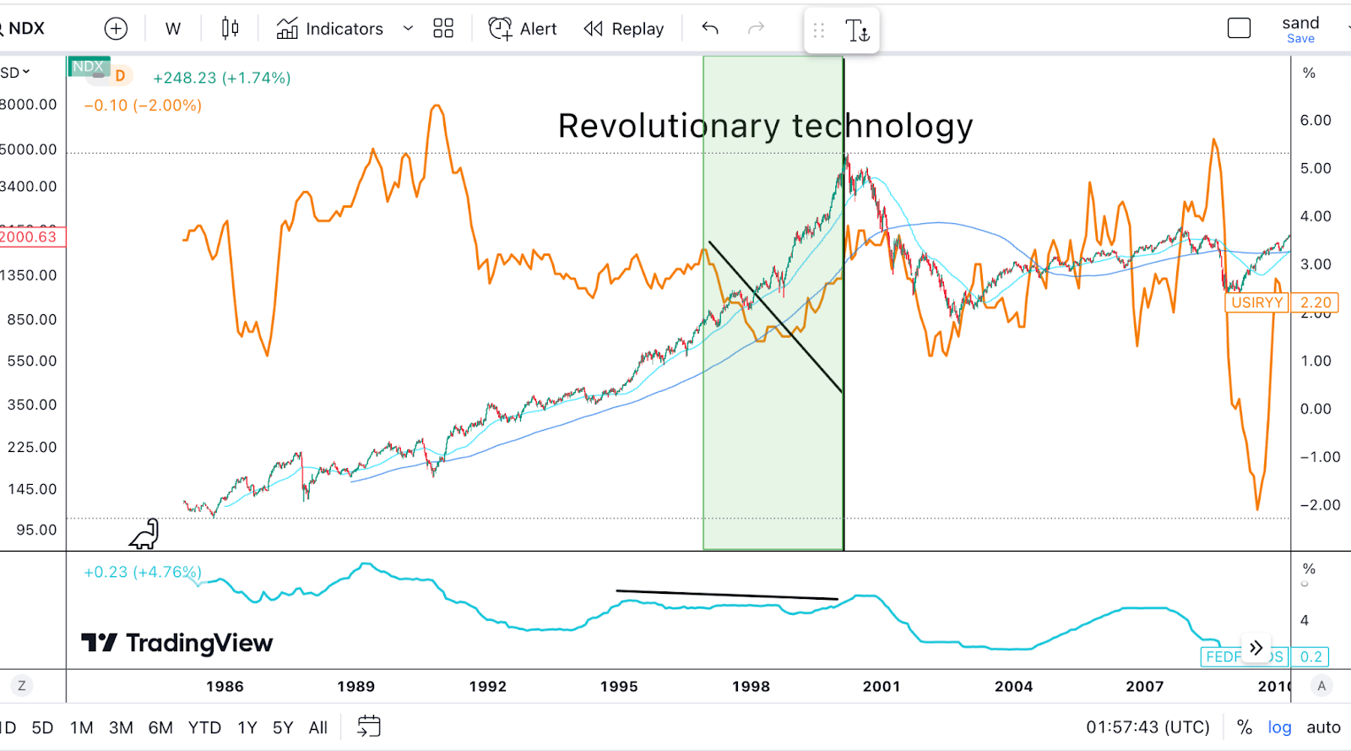1351x751 pixels.
Task: Toggle logarithmic scale with the log button
Action: pos(1278,727)
